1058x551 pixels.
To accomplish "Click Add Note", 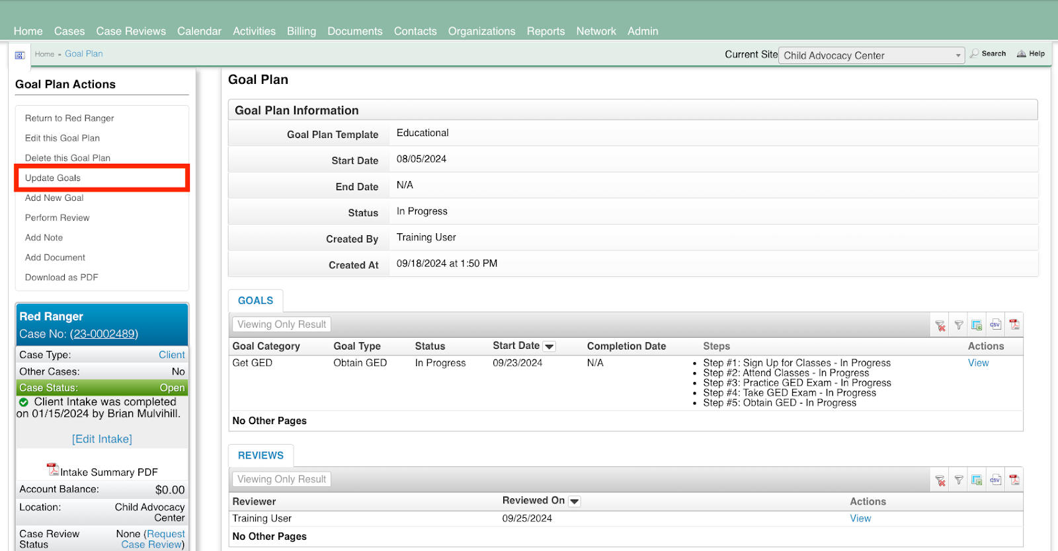I will [x=44, y=237].
